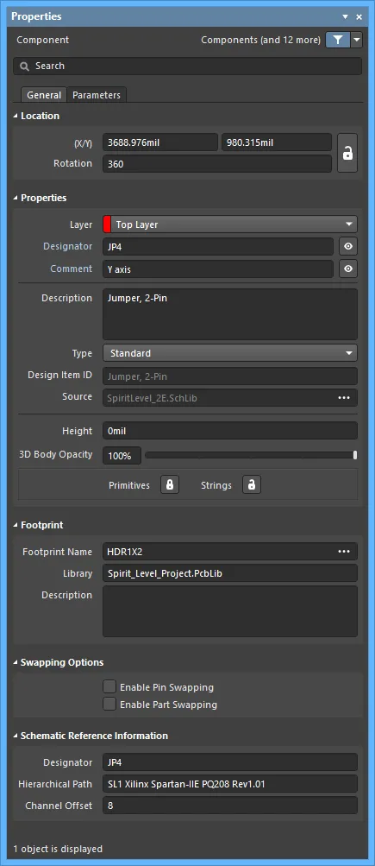375x866 pixels.
Task: Click the 3D Body Opacity slider handle
Action: [355, 455]
